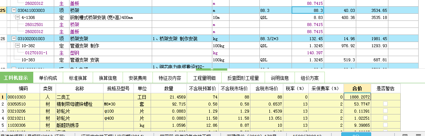Click the 140.397 quantity for 型钢
This screenshot has height=136, width=425.
[308, 53]
